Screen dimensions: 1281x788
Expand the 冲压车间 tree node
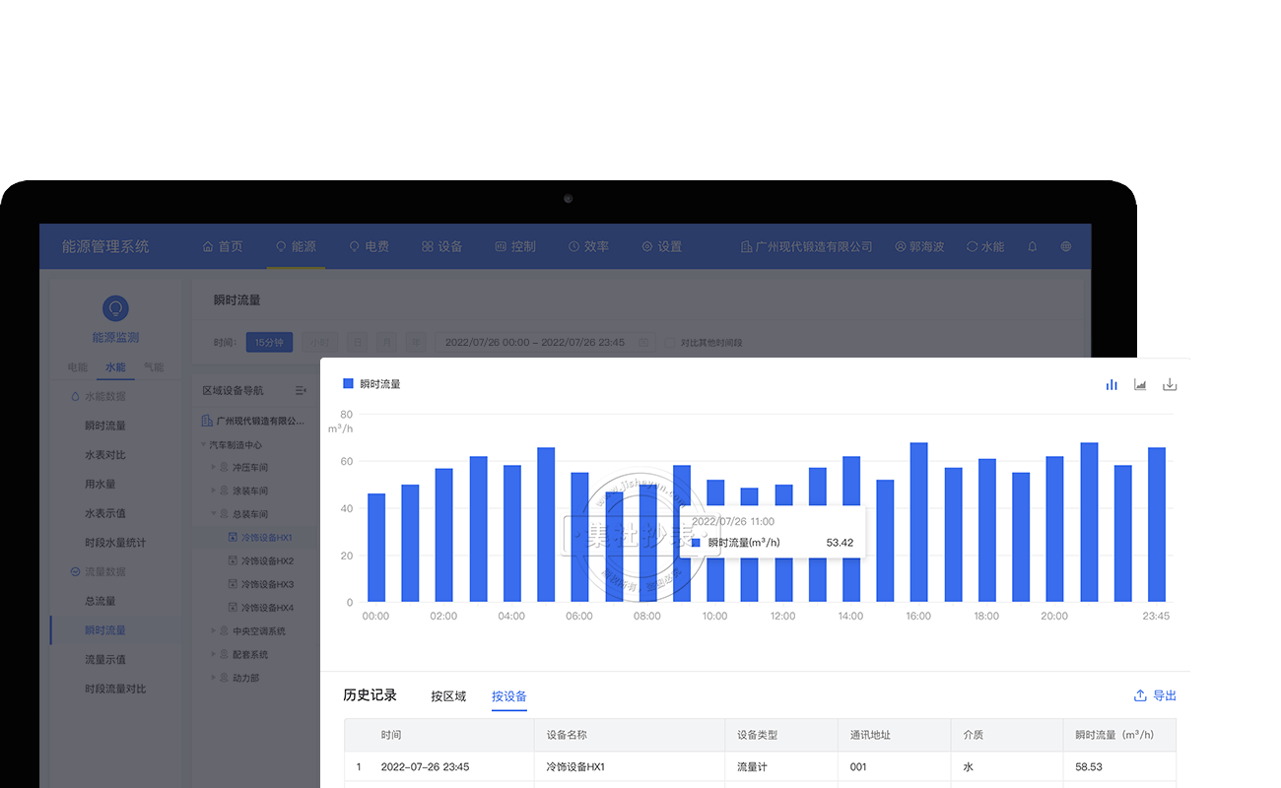[x=213, y=467]
